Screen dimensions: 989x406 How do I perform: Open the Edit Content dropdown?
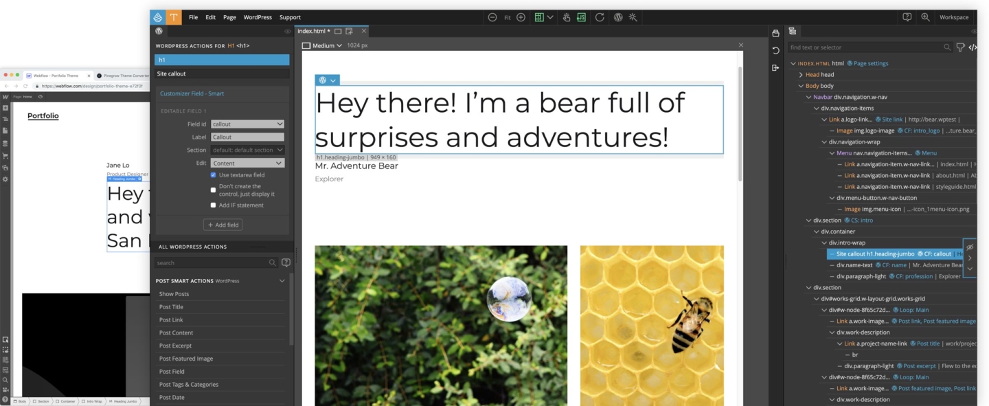[x=247, y=163]
